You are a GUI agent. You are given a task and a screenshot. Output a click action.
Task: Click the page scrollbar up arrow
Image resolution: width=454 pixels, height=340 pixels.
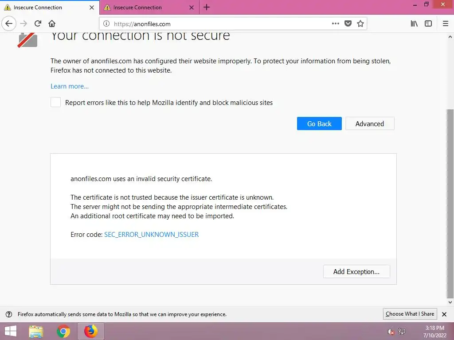click(x=450, y=37)
